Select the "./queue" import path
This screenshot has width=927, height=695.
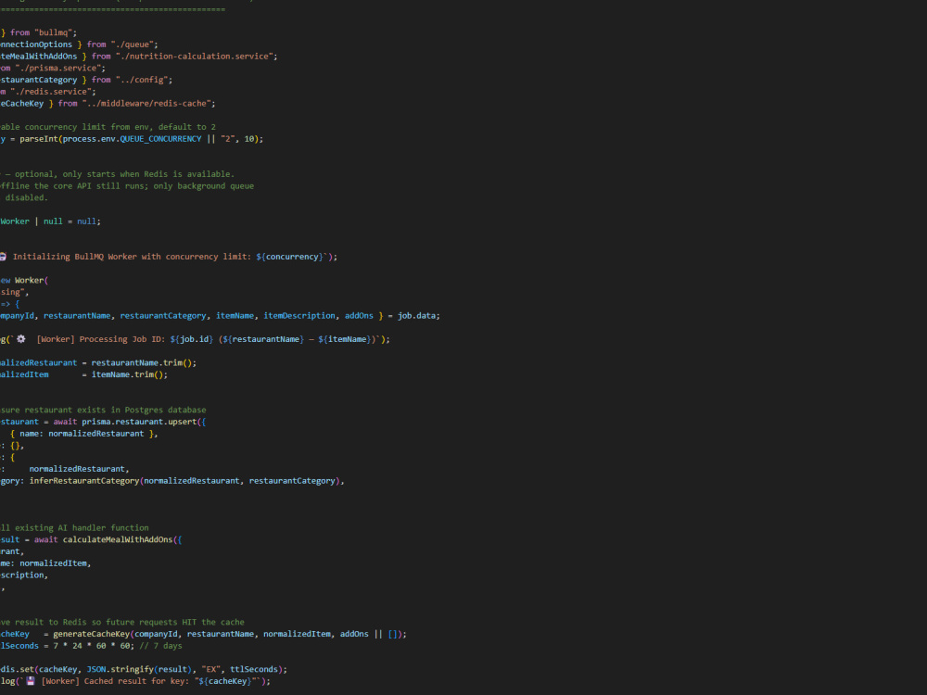point(133,44)
